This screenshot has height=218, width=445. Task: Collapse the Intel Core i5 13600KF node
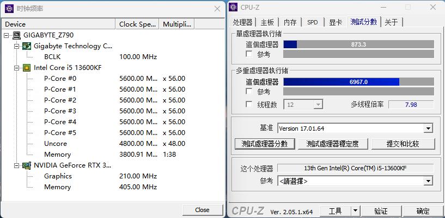[17, 68]
